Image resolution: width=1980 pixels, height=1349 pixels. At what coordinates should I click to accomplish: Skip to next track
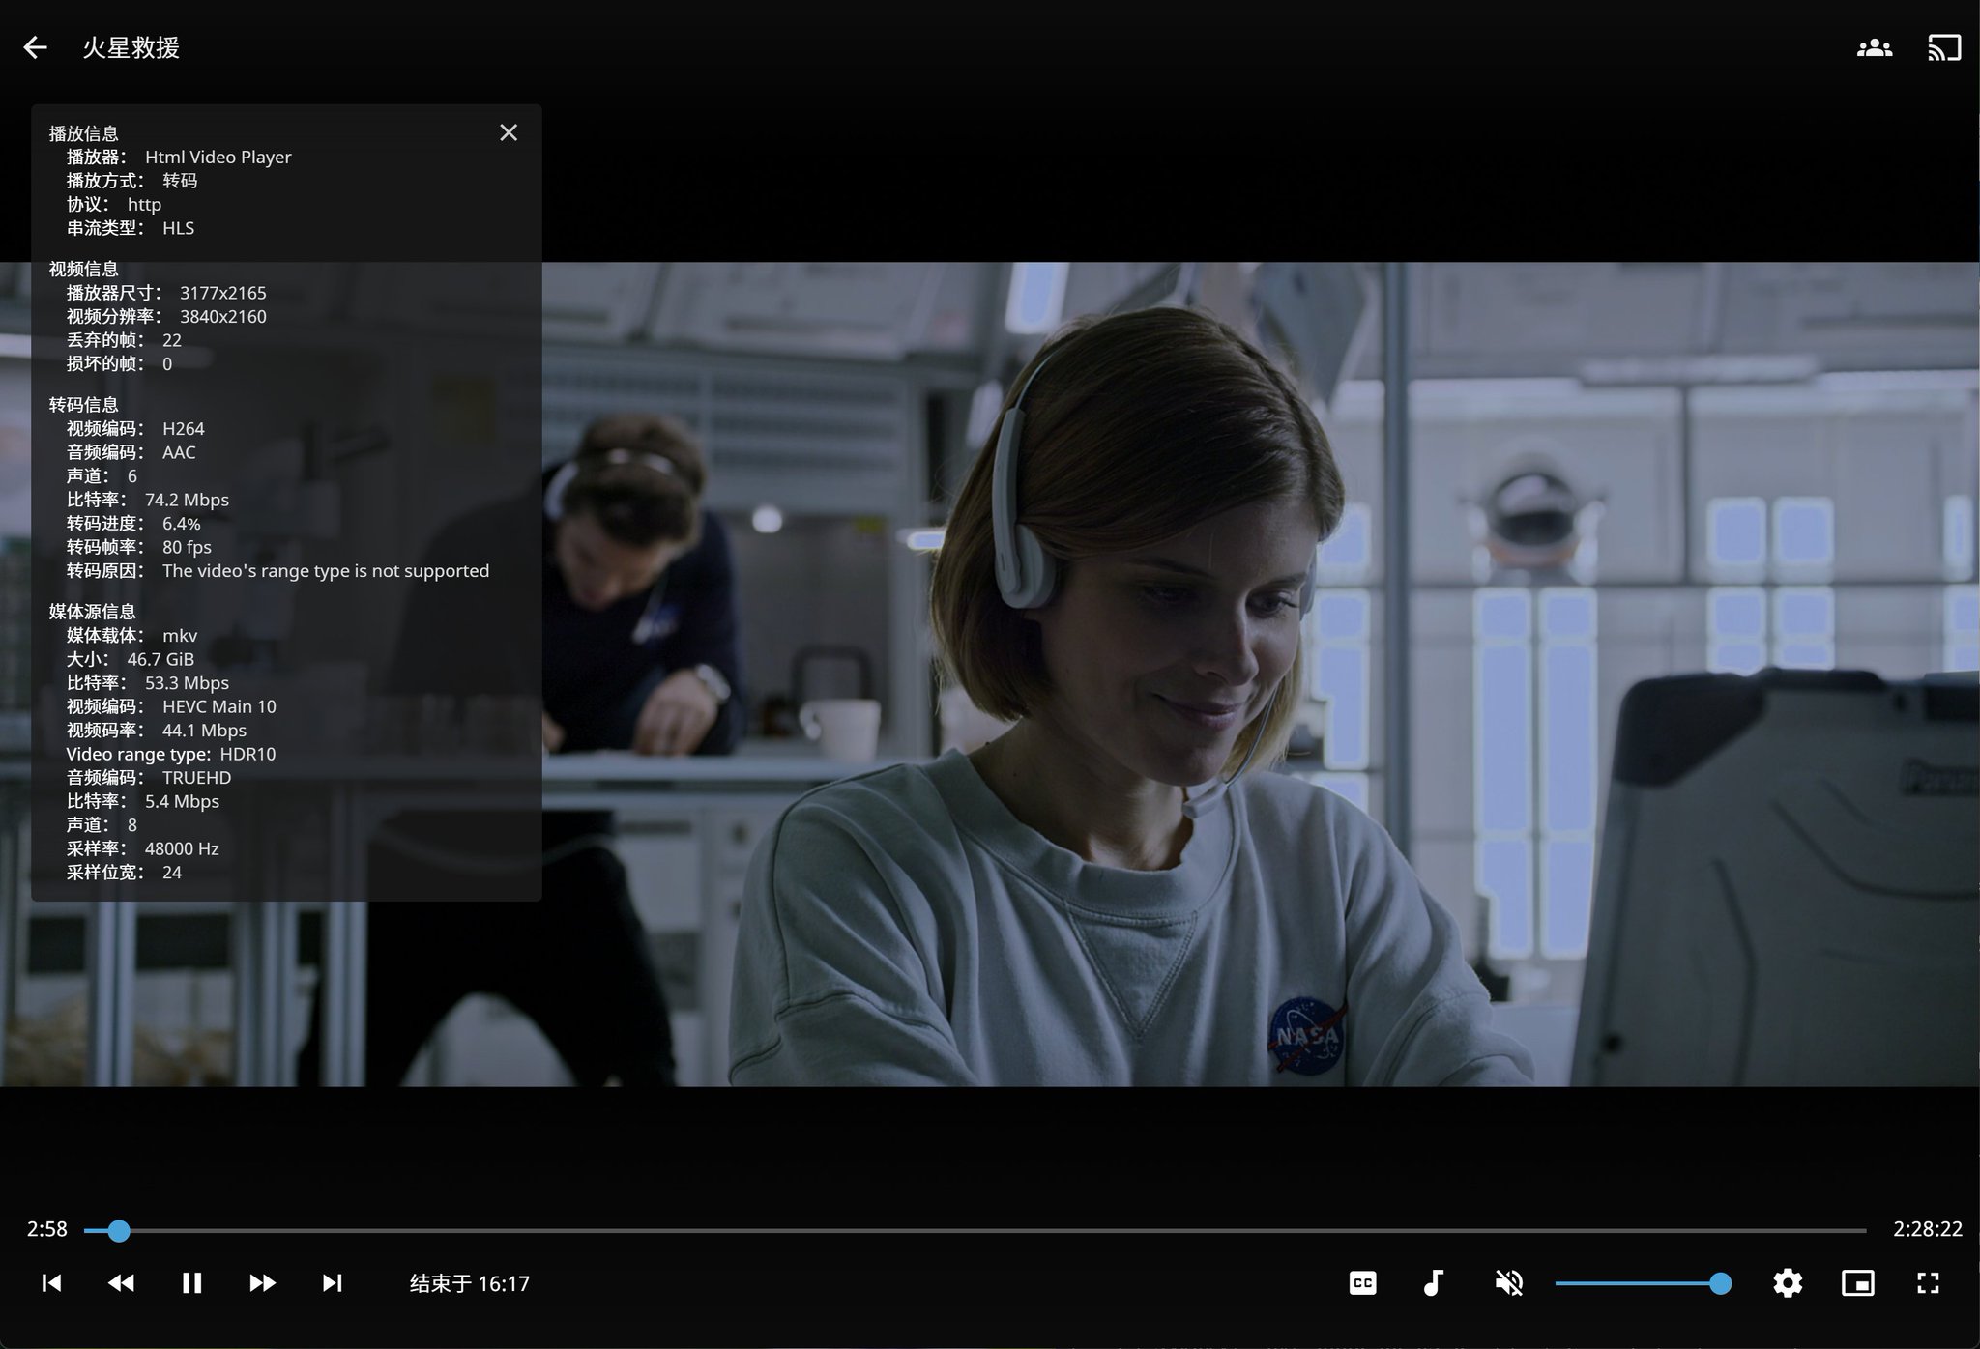(x=332, y=1282)
